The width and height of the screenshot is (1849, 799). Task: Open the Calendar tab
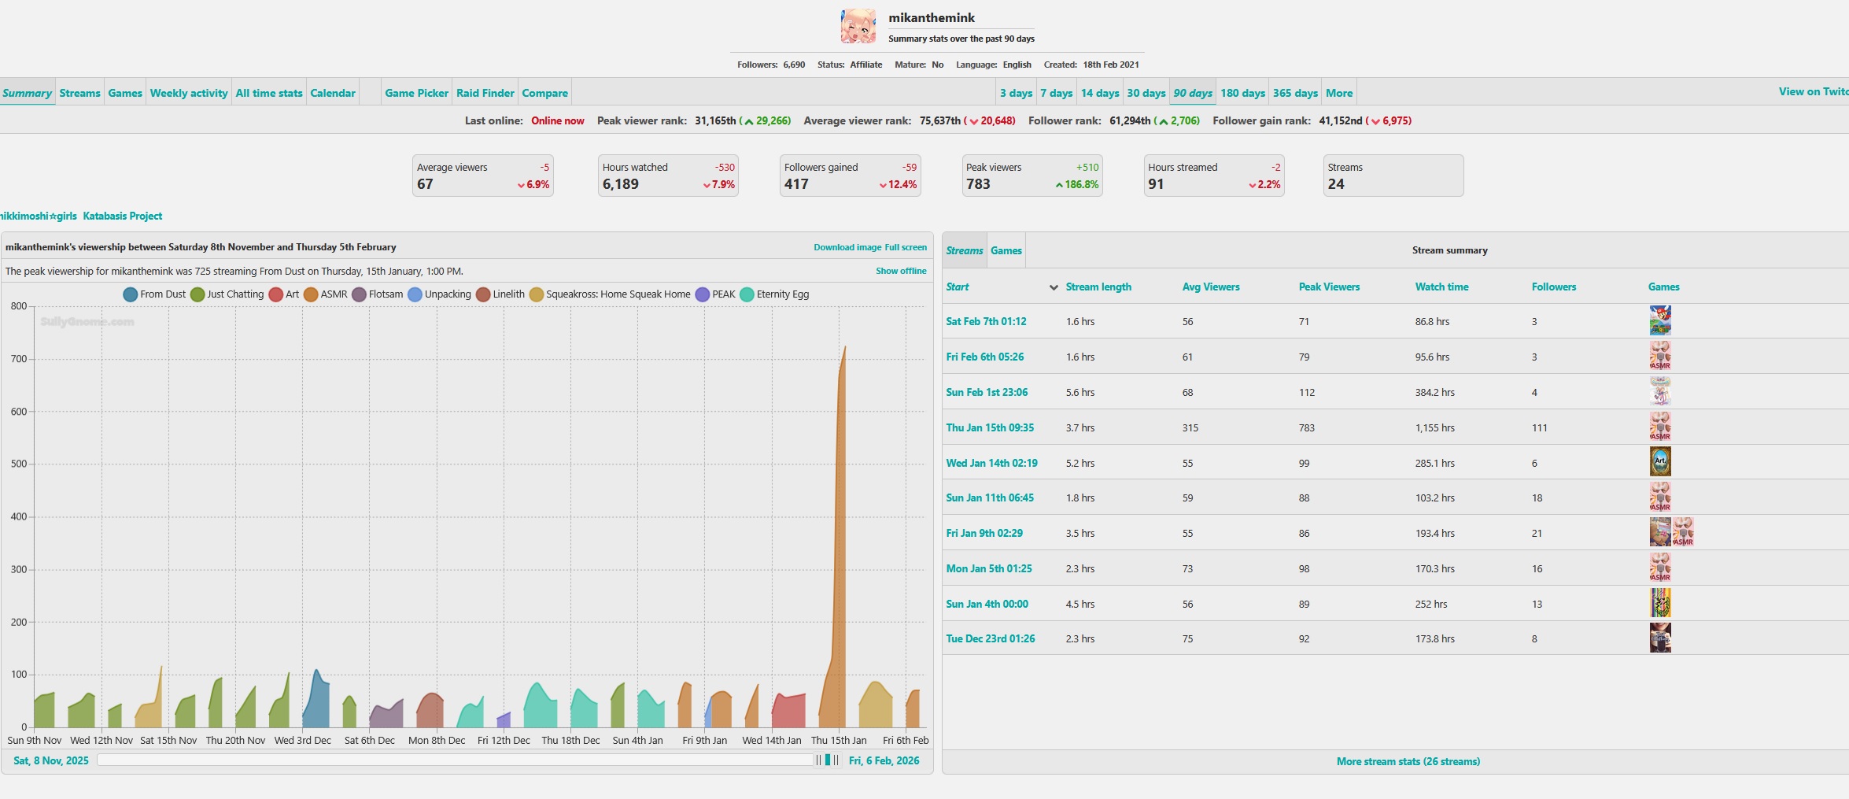333,93
